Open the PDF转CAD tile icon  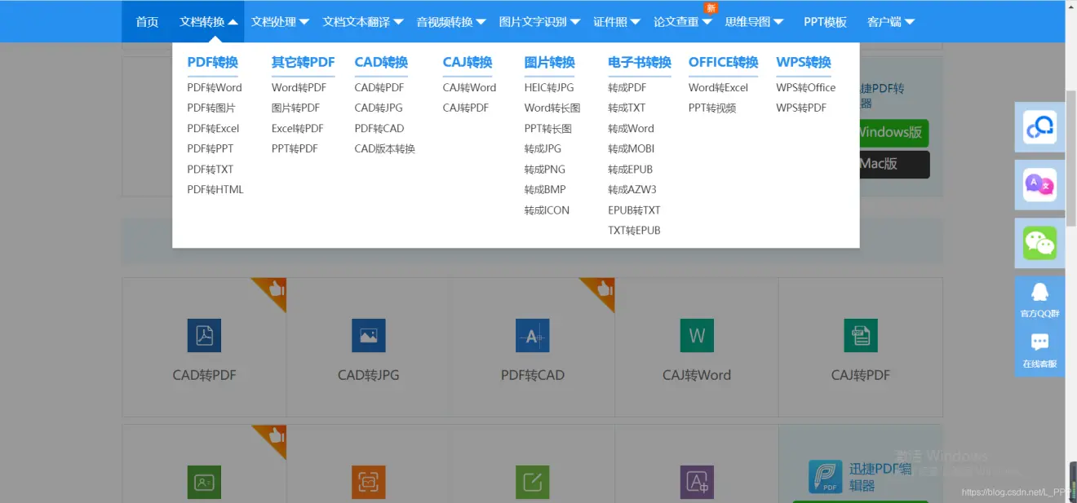click(x=532, y=336)
